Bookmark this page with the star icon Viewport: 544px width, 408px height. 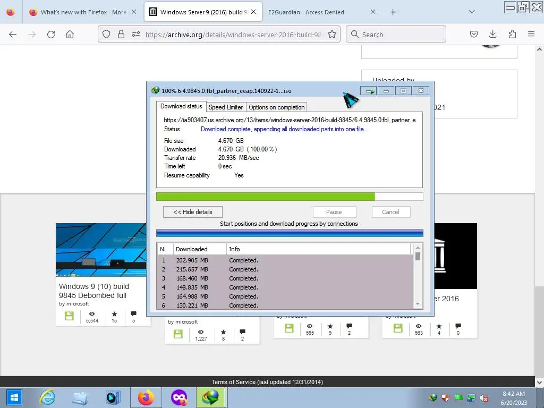[332, 34]
